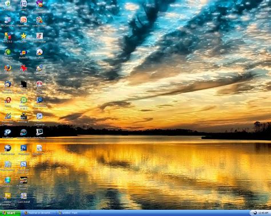Viewport: 271px width, 216px height.
Task: Open the shortcut with photo thumbnail icon
Action: tap(39, 36)
